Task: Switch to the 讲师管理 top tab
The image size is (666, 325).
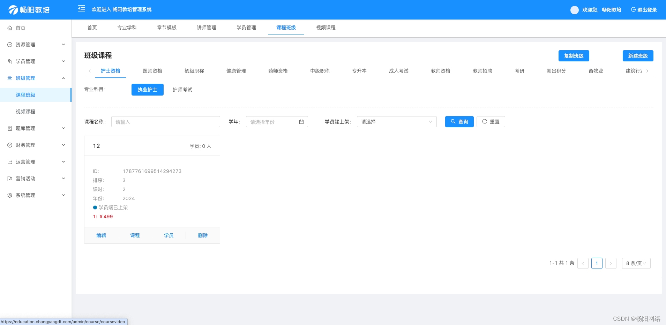Action: click(207, 28)
